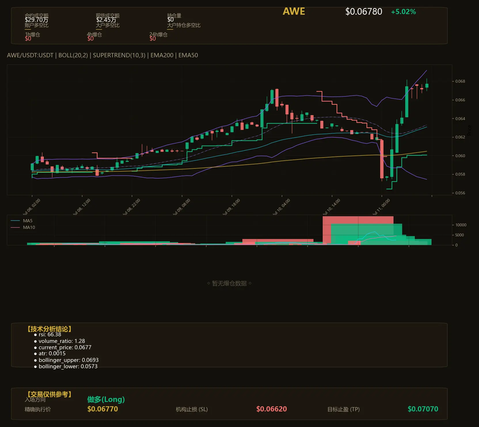The height and width of the screenshot is (427, 479).
Task: Click the 账户多空比 label
Action: pos(37,25)
